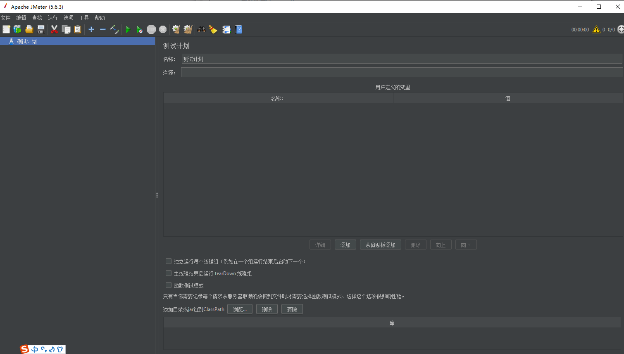The width and height of the screenshot is (624, 354).
Task: Click the 向上 move up button
Action: click(441, 245)
